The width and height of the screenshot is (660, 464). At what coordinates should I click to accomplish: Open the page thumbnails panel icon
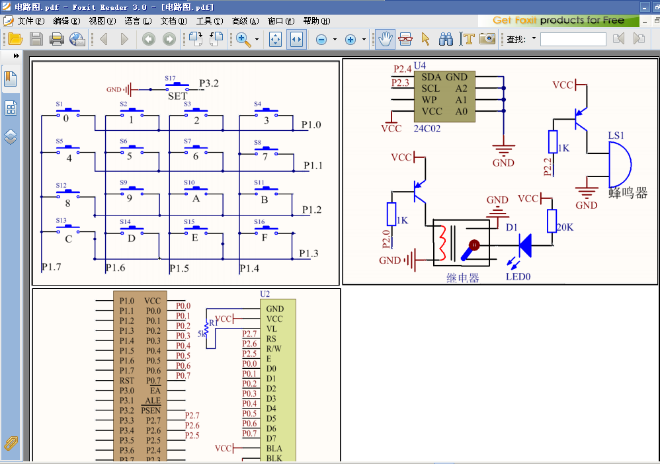(11, 108)
